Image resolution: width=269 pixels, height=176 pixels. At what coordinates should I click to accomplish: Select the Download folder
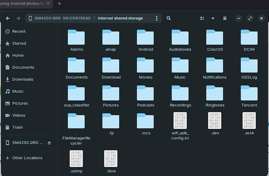coord(111,69)
